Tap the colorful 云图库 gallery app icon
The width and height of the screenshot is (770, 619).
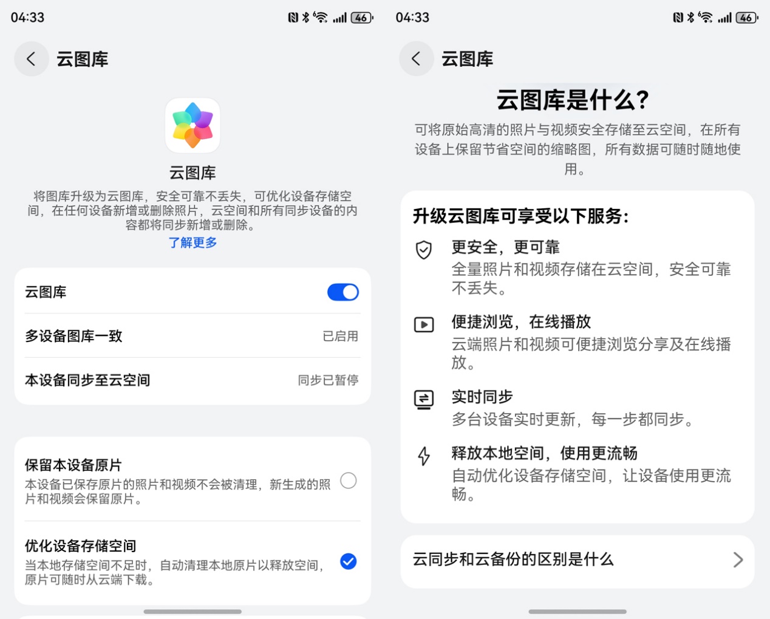(192, 126)
